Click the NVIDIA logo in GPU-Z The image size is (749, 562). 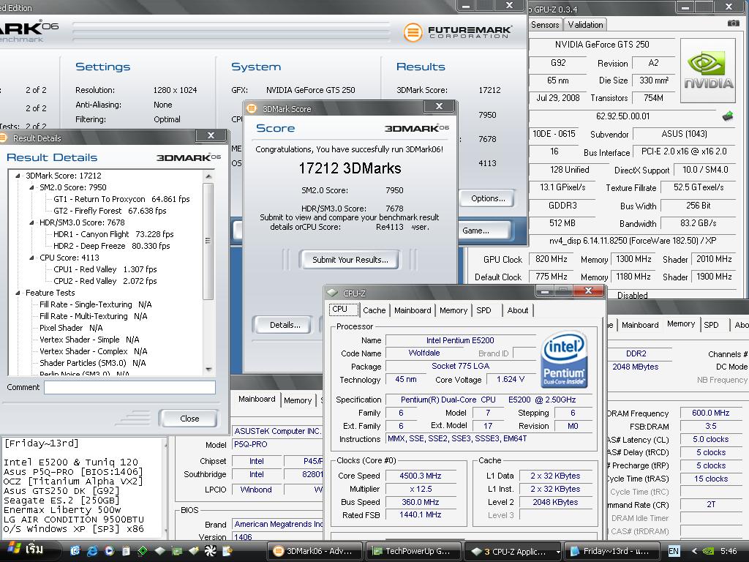click(707, 70)
